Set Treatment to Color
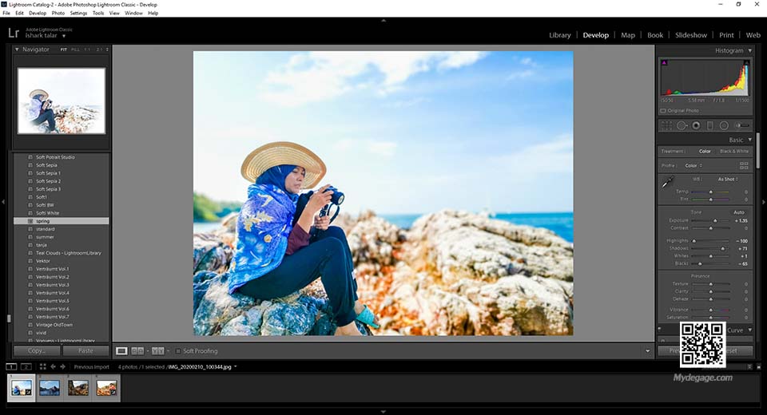767x415 pixels. click(705, 151)
